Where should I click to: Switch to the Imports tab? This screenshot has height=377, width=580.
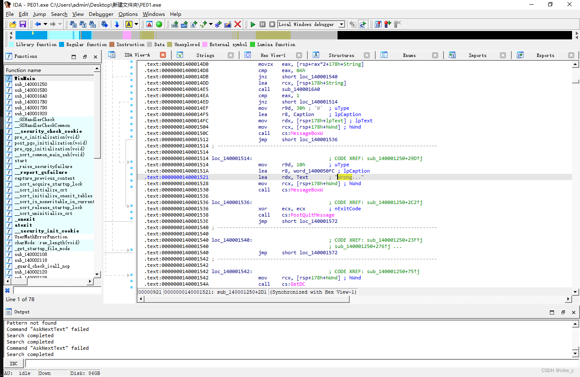point(477,55)
